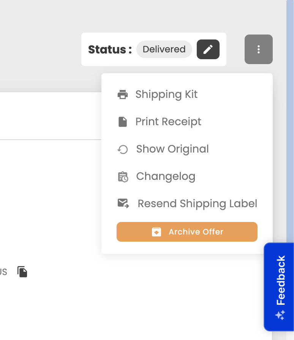Image resolution: width=294 pixels, height=340 pixels.
Task: Click the Delivered status badge
Action: coord(164,49)
